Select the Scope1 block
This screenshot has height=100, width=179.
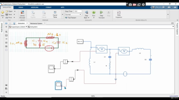[58, 86]
